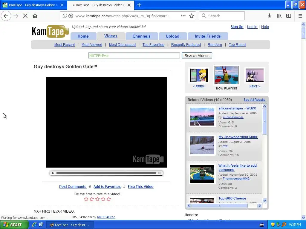Viewport: 306px width, 229px height.
Task: Click the Search Videos button
Action: tap(197, 55)
